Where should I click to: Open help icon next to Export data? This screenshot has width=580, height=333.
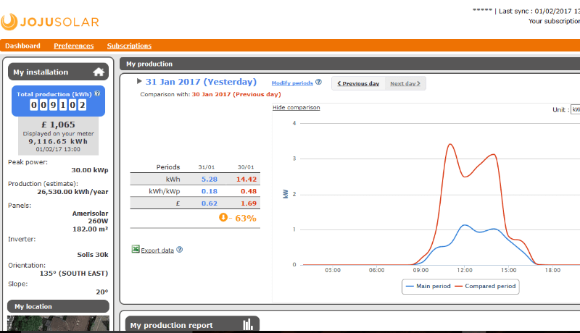180,250
